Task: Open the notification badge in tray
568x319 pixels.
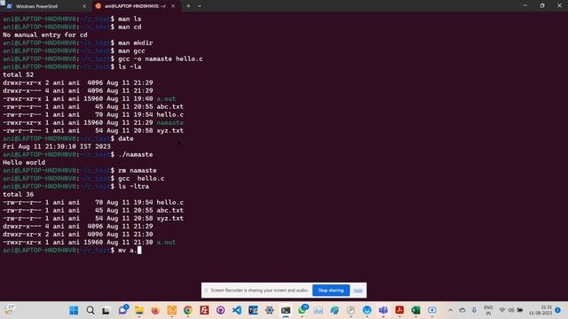Action: click(558, 310)
